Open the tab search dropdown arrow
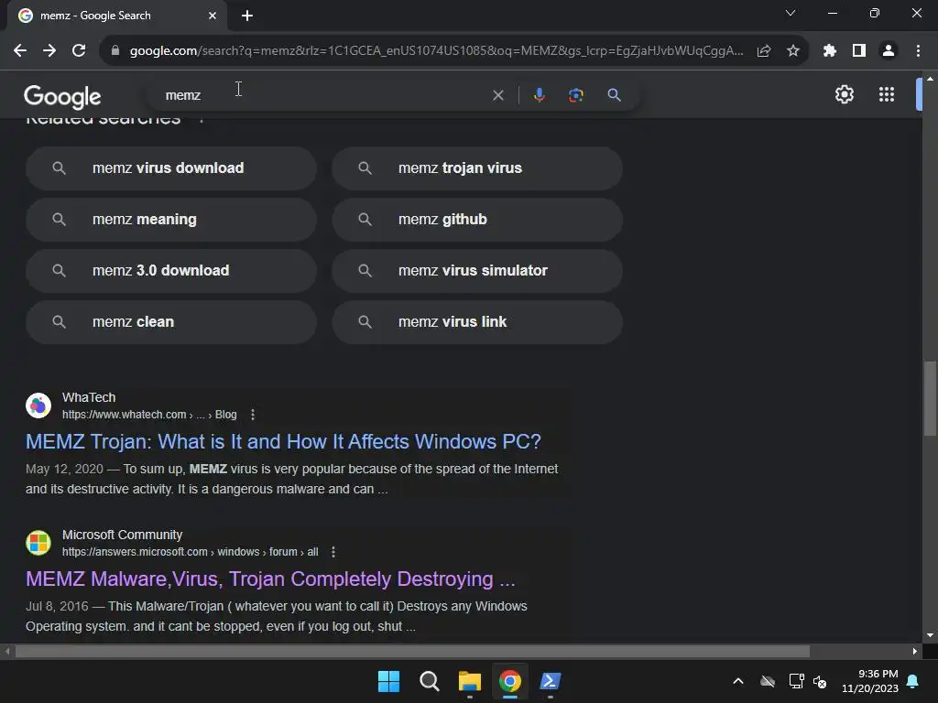The width and height of the screenshot is (938, 703). pyautogui.click(x=791, y=13)
